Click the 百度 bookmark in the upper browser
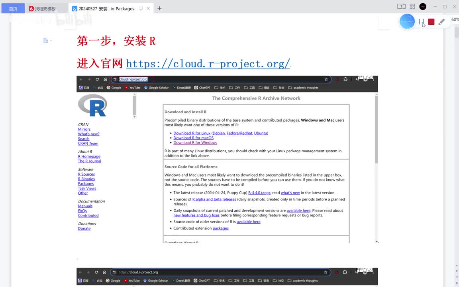This screenshot has height=287, width=459. [x=84, y=88]
